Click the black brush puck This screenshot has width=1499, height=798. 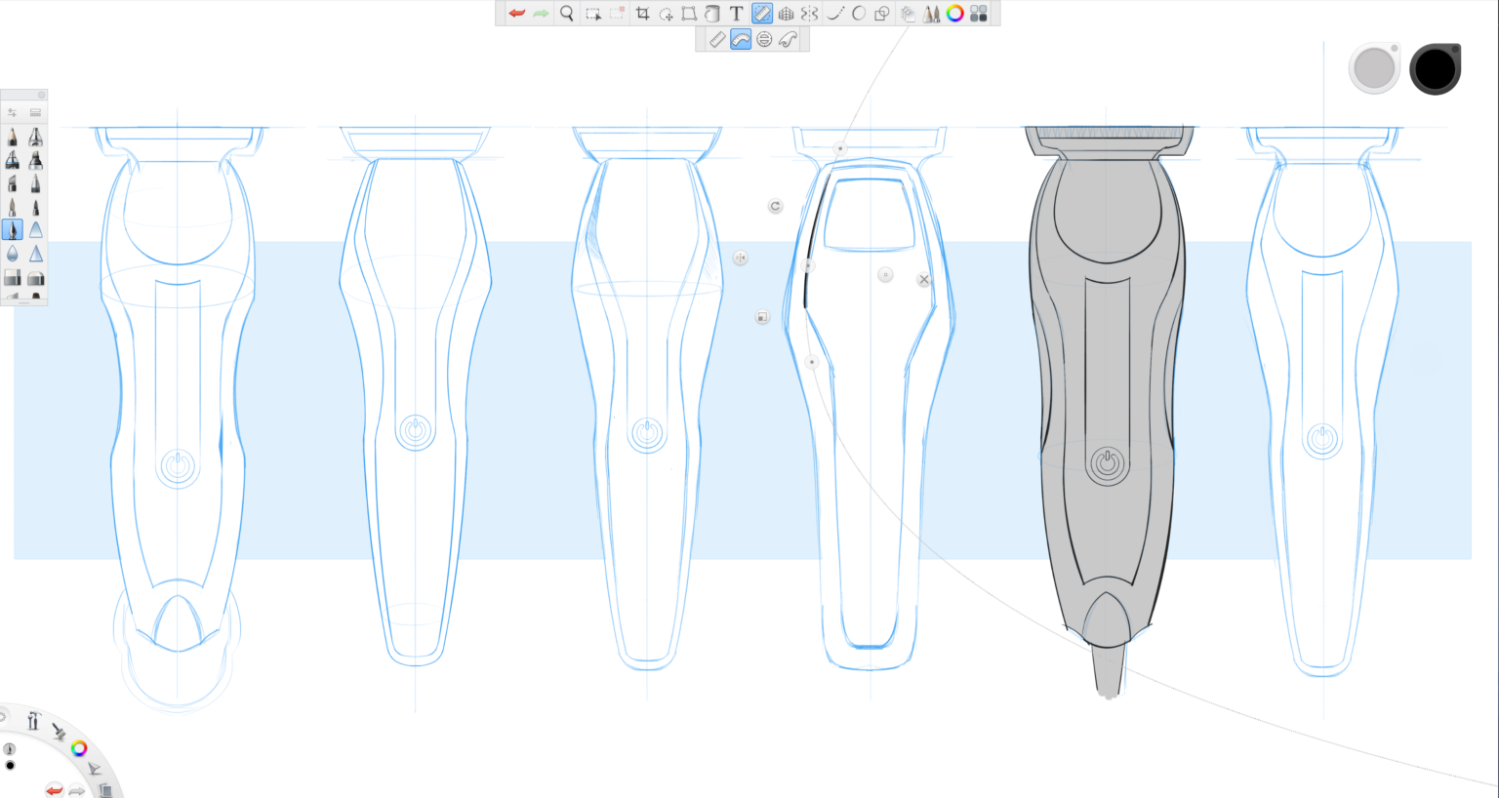click(x=1436, y=68)
